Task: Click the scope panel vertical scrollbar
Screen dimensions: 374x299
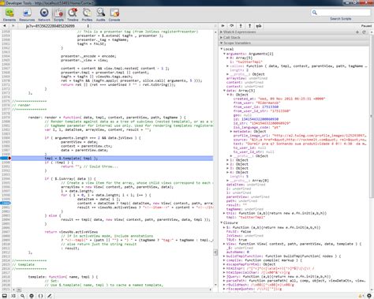Action: 372,117
